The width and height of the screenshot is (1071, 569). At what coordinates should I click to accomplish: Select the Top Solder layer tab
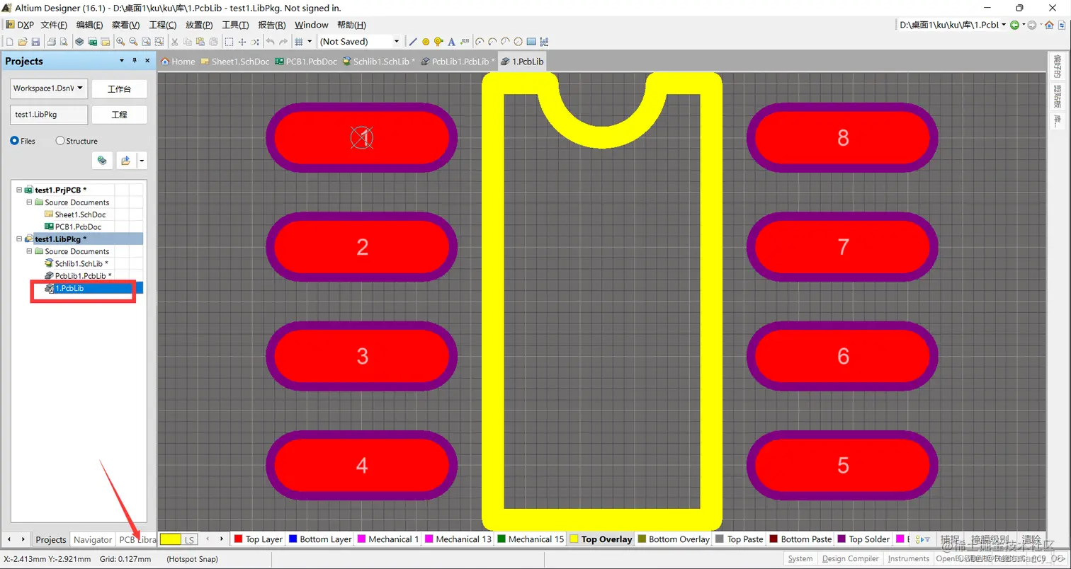click(864, 539)
